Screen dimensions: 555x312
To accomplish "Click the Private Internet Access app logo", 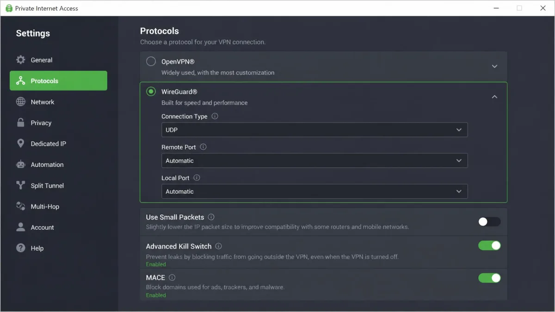I will pyautogui.click(x=9, y=8).
